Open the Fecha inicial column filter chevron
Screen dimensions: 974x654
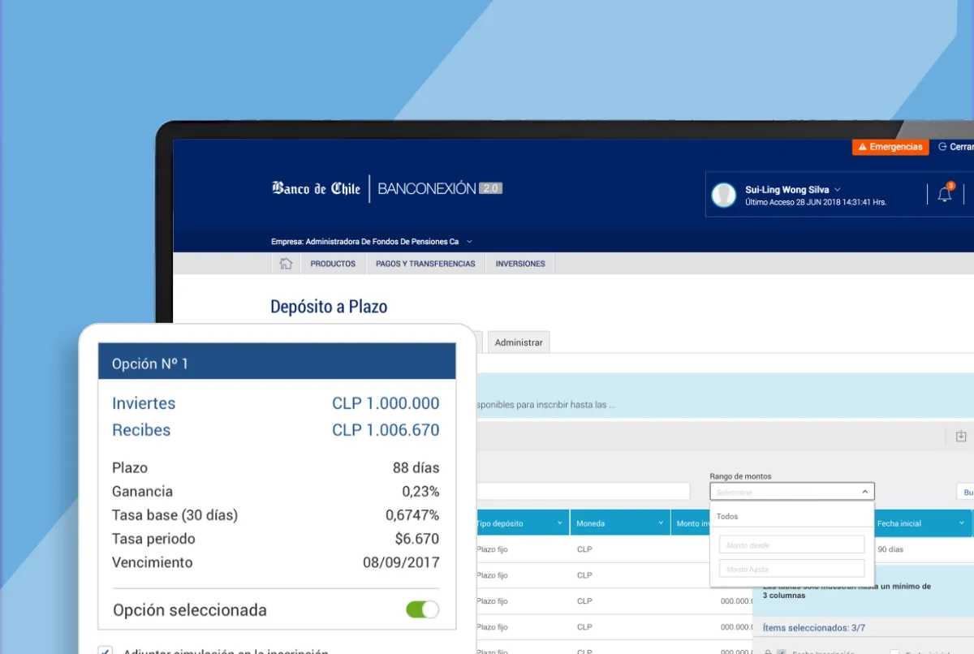point(963,523)
